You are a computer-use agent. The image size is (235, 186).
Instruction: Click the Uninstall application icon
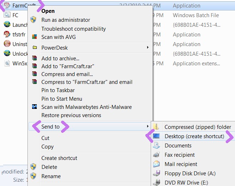coord(7,44)
